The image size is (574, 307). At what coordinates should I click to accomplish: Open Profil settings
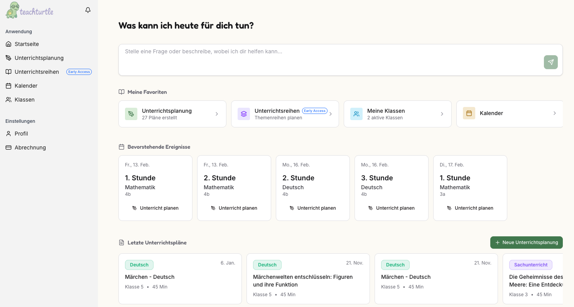pos(49,134)
